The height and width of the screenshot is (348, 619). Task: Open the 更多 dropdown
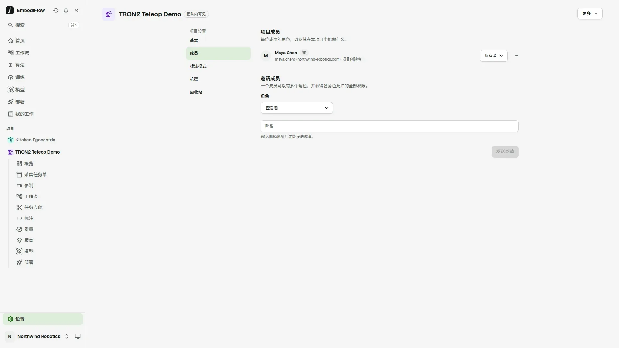pyautogui.click(x=590, y=14)
